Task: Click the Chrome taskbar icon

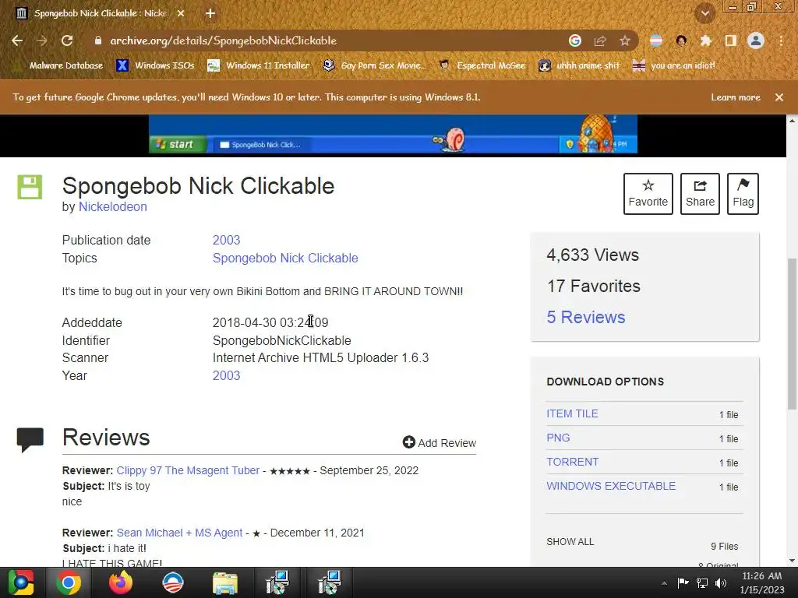Action: tap(69, 582)
